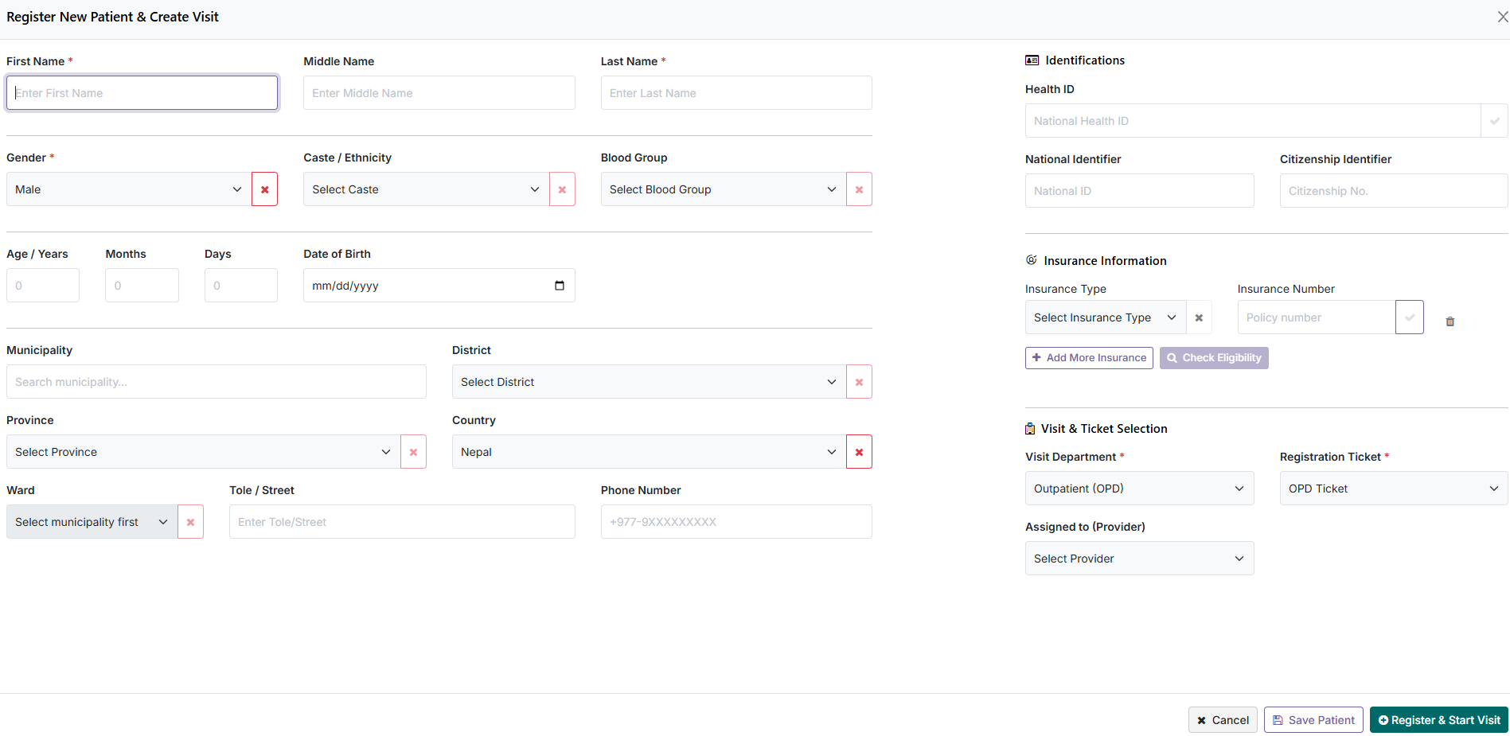Clear the Gender selection with the red X
The image size is (1510, 736).
tap(264, 189)
